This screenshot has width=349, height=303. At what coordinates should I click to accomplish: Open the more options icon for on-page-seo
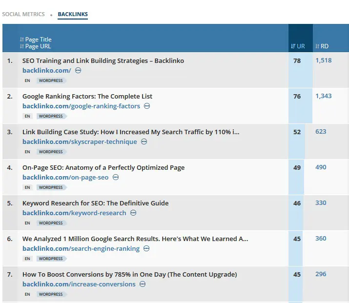pyautogui.click(x=116, y=177)
